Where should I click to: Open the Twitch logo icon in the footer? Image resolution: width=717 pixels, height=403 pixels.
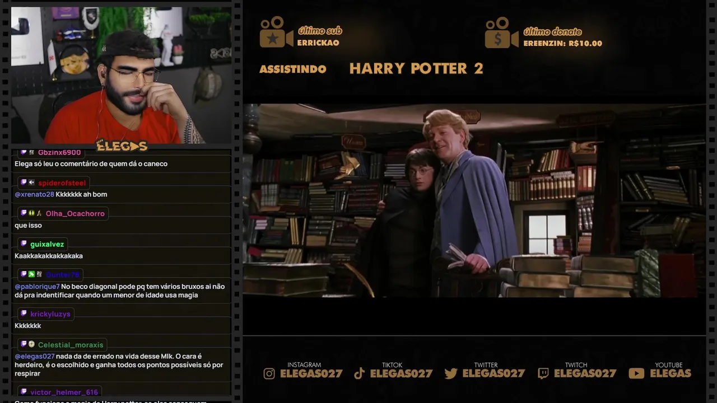click(x=543, y=373)
